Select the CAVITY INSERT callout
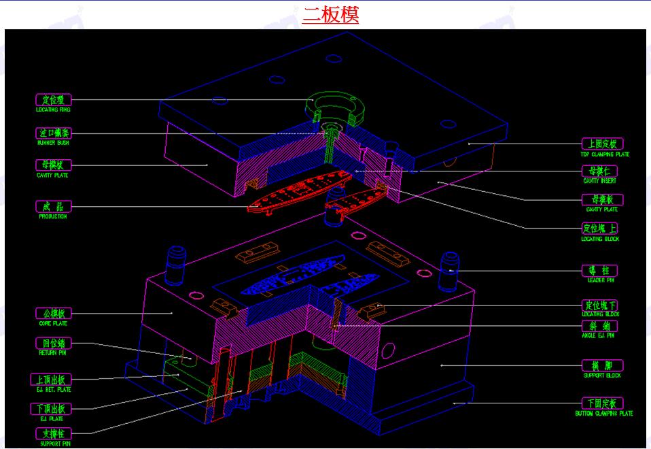 [x=600, y=173]
